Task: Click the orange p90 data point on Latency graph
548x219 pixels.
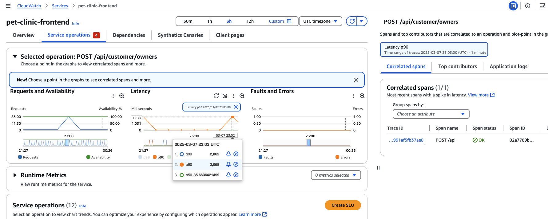Action: pos(232,117)
